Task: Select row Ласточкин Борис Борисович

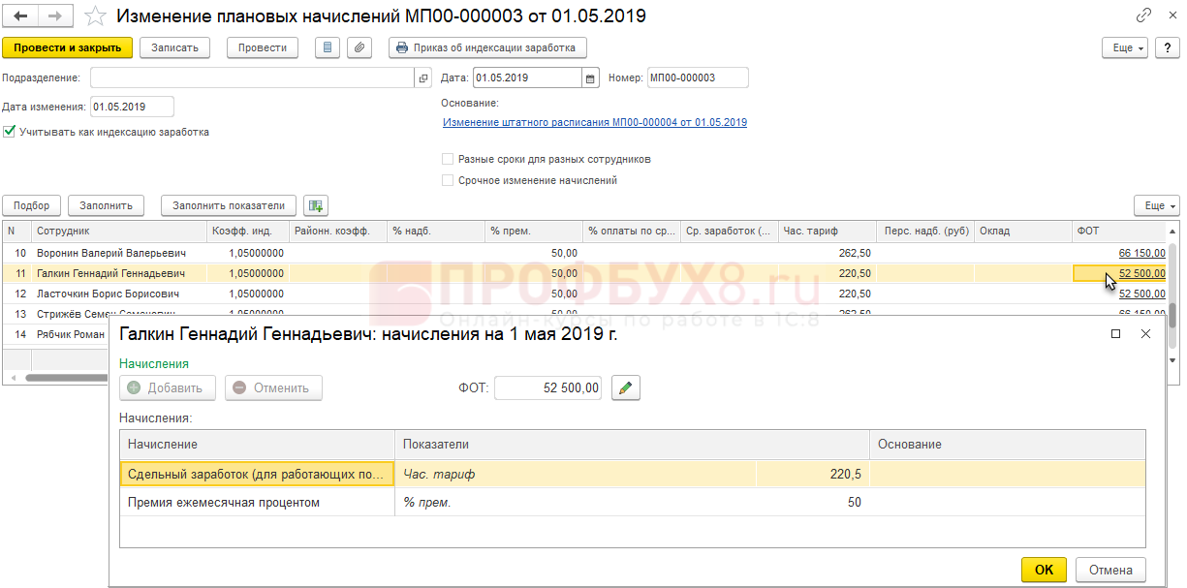Action: point(585,294)
